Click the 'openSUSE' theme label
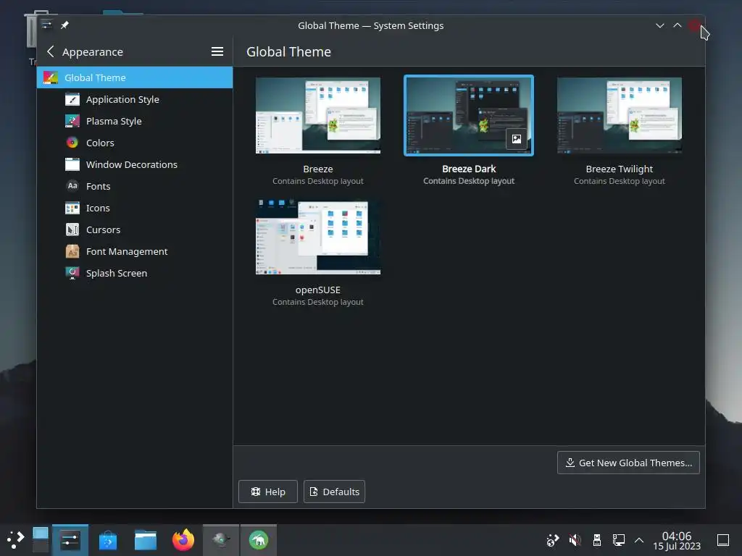The image size is (742, 556). (x=318, y=290)
